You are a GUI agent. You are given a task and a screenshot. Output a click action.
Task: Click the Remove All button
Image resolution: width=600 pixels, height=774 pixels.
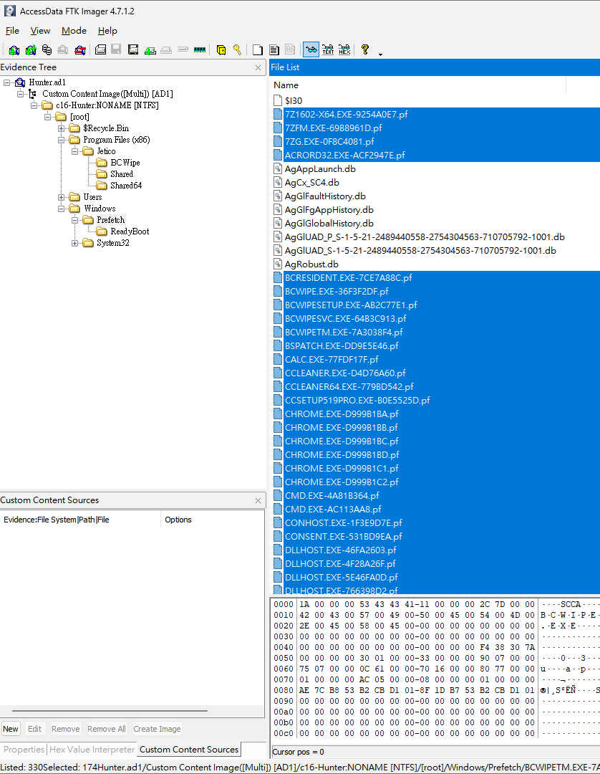[107, 729]
